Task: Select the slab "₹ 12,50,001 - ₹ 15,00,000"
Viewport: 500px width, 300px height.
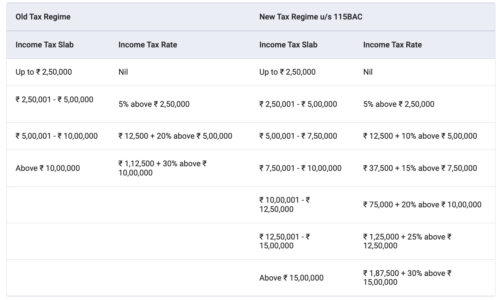Action: point(285,241)
